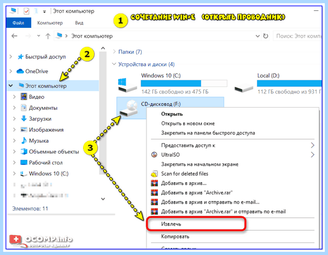328x255 pixels.
Task: Open Видео folder in sidebar
Action: point(37,97)
